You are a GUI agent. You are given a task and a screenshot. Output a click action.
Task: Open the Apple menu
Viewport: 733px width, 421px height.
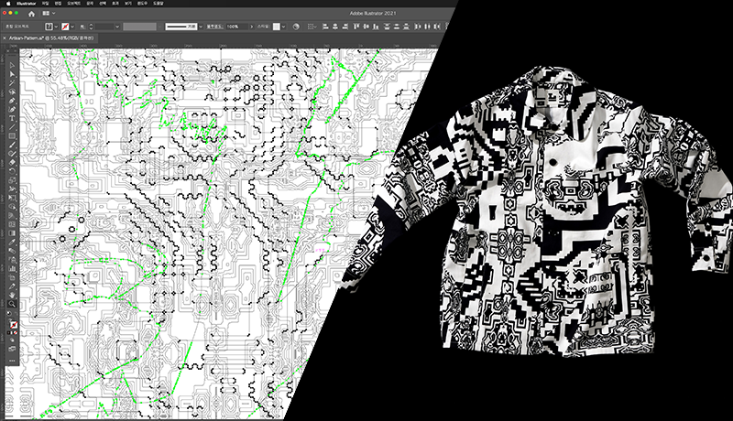8,4
